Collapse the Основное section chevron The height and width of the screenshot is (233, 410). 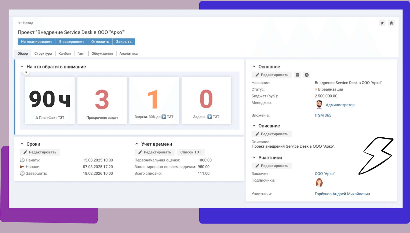[x=254, y=66]
